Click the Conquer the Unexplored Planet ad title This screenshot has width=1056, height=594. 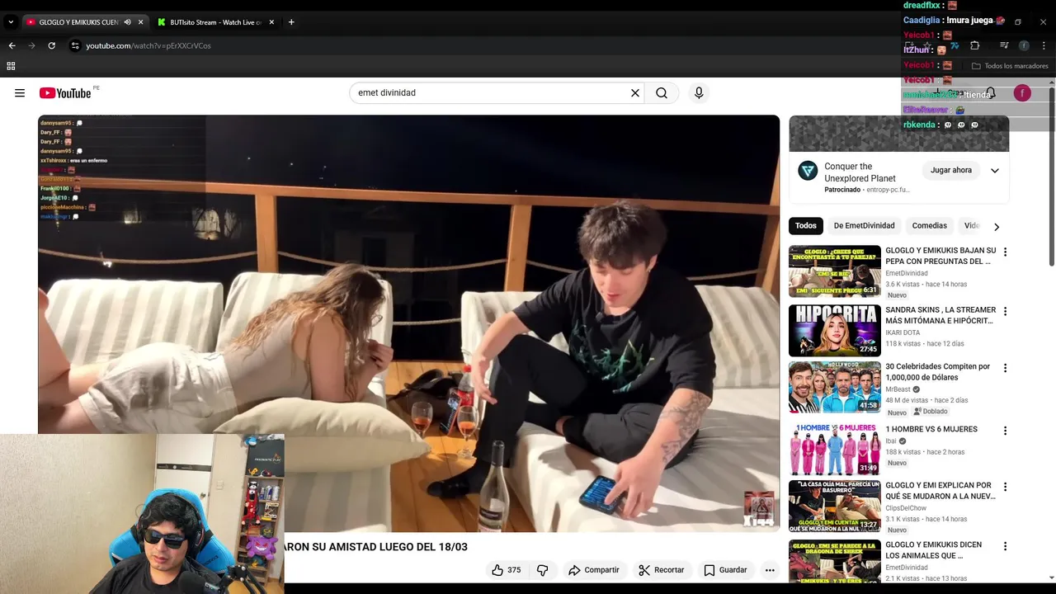click(x=860, y=172)
